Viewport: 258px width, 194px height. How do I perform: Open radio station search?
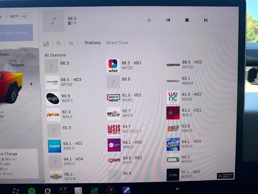tap(58, 43)
